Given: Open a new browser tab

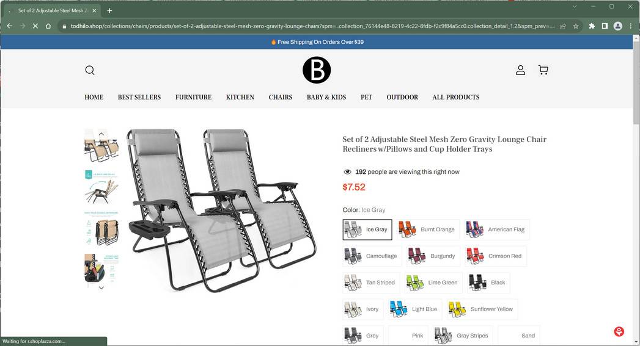Looking at the screenshot, I should [x=109, y=10].
